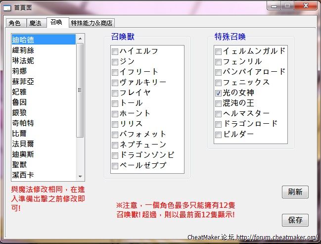The width and height of the screenshot is (321, 244).
Task: Toggle the ヴァルキリー checkbox
Action: [115, 83]
